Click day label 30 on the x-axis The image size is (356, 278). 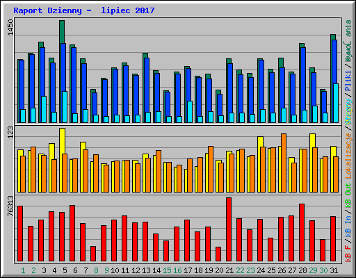(x=323, y=270)
